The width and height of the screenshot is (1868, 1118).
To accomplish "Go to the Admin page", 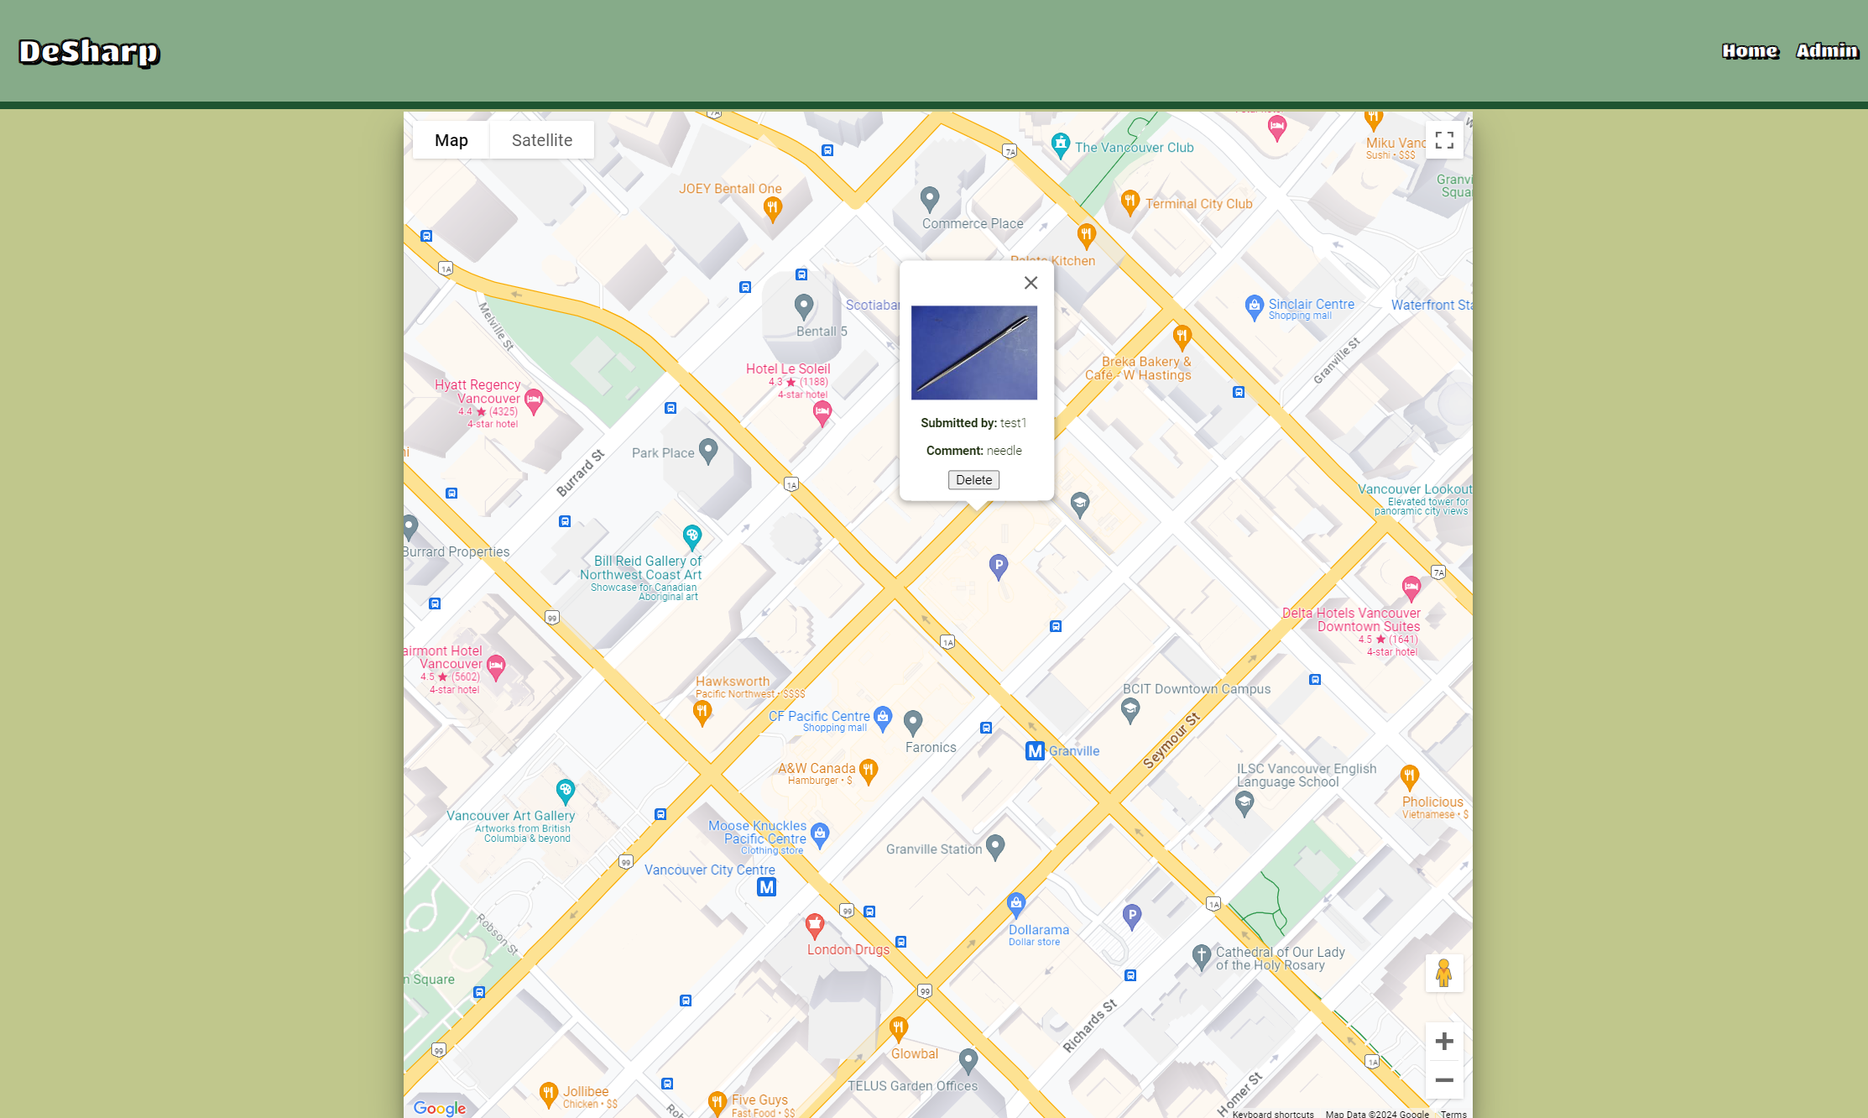I will tap(1827, 51).
